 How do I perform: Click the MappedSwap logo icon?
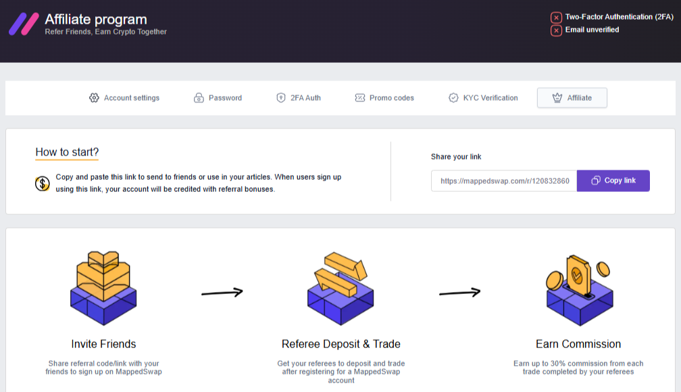24,24
